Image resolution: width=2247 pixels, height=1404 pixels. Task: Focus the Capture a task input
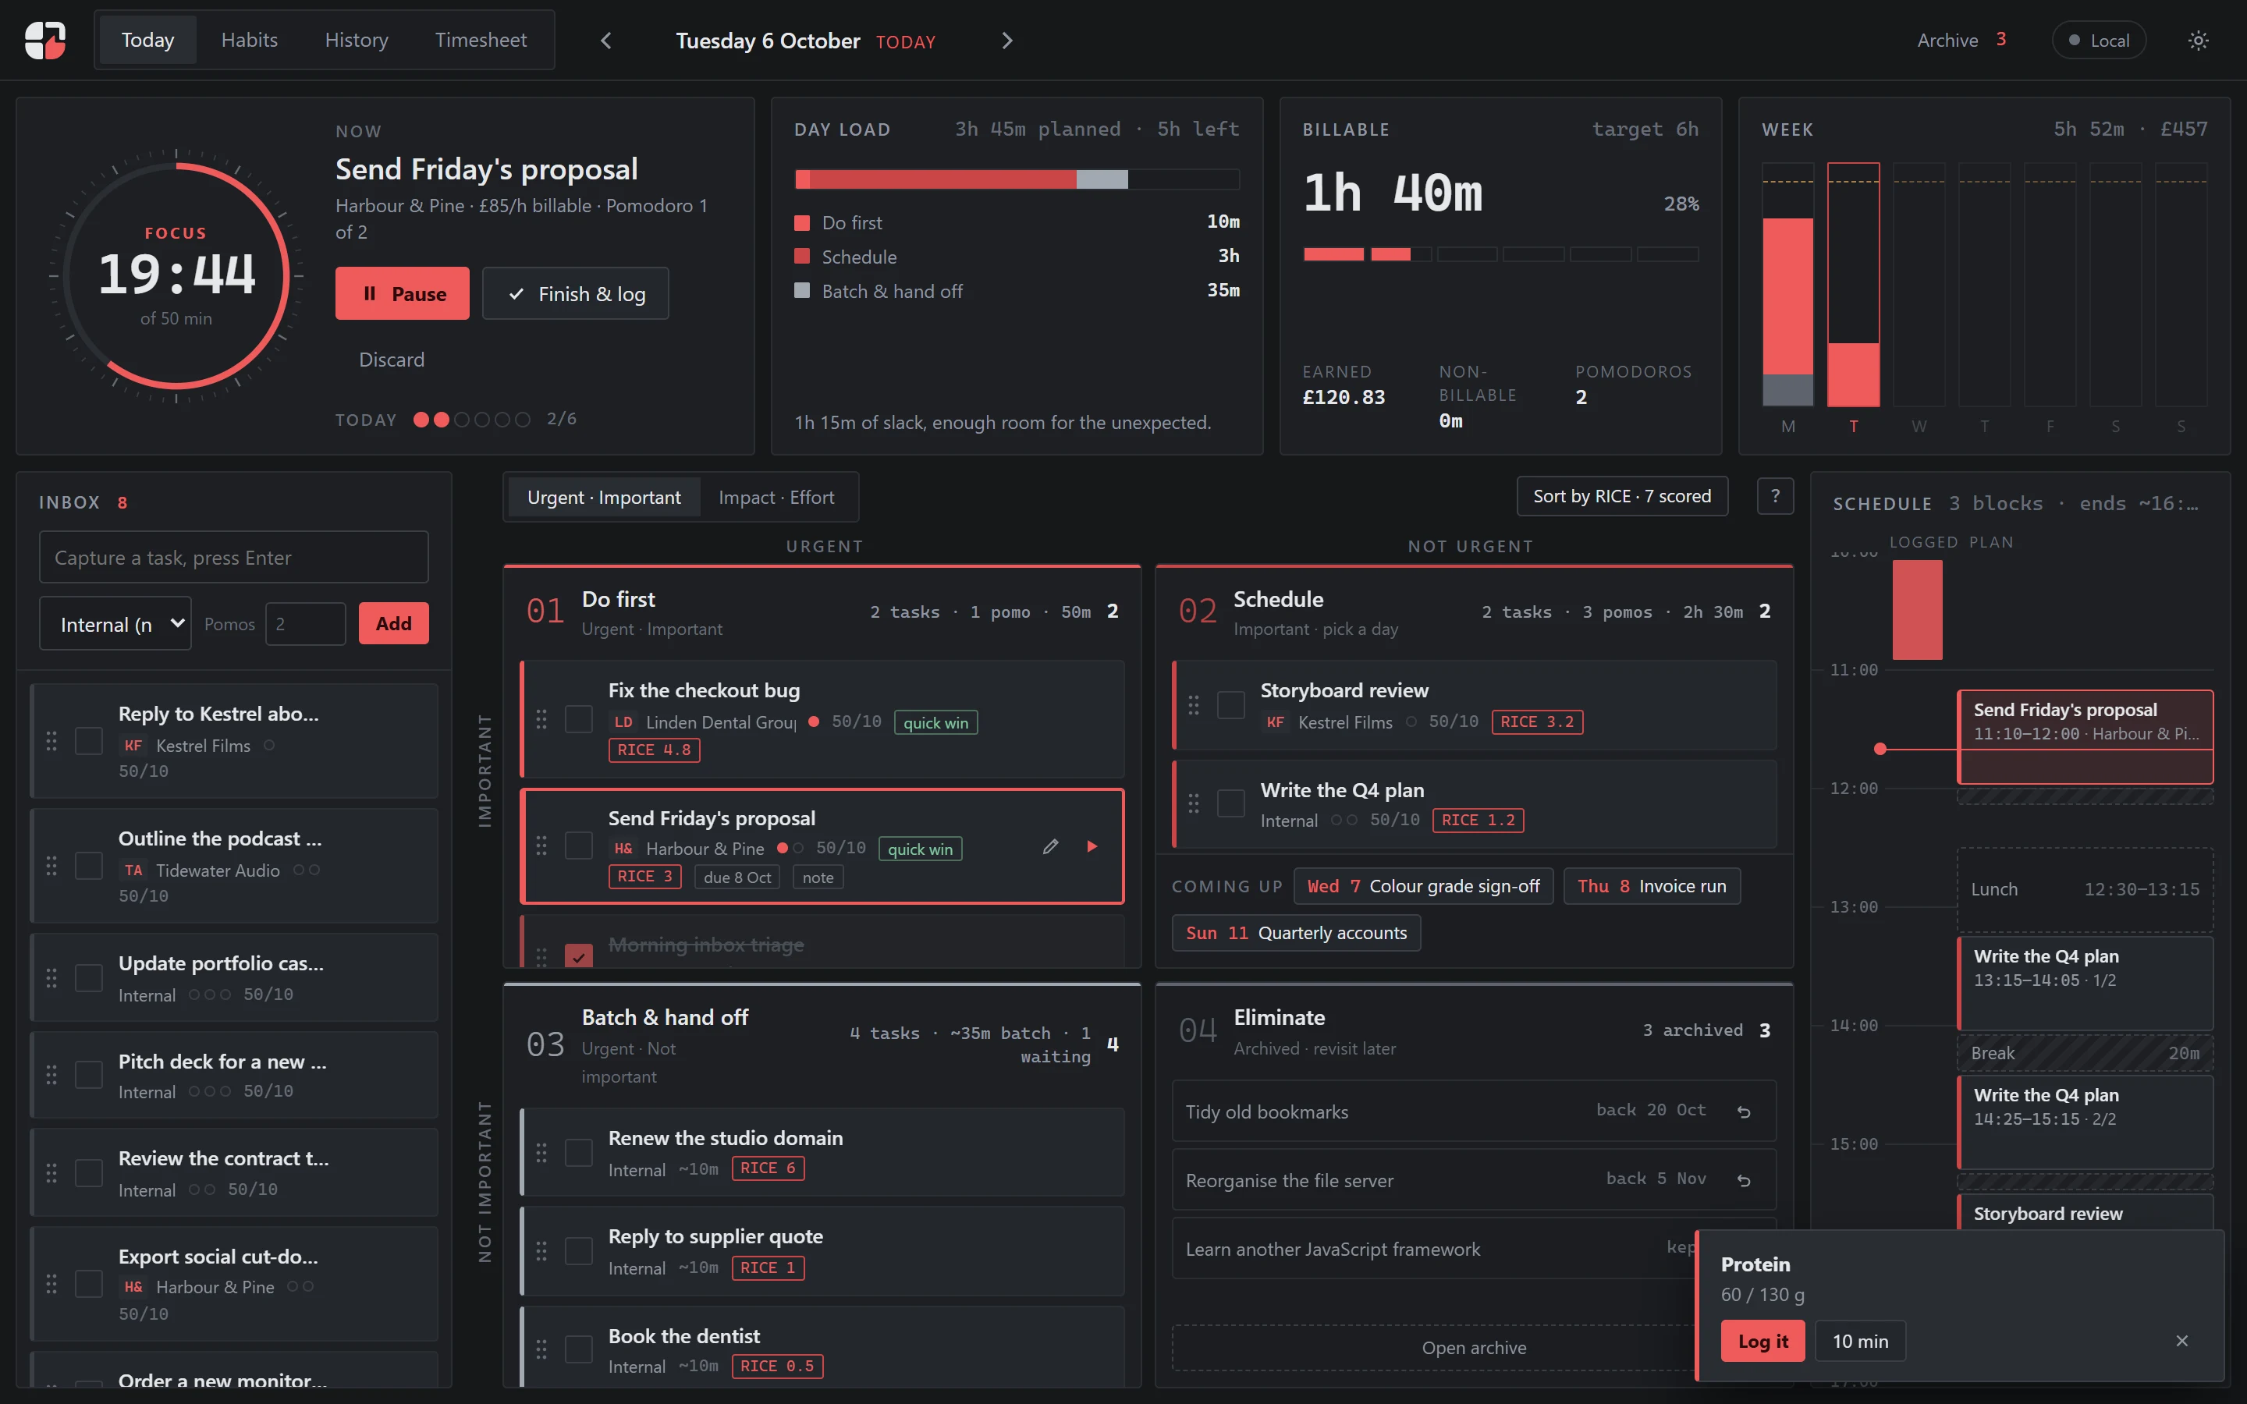tap(234, 557)
